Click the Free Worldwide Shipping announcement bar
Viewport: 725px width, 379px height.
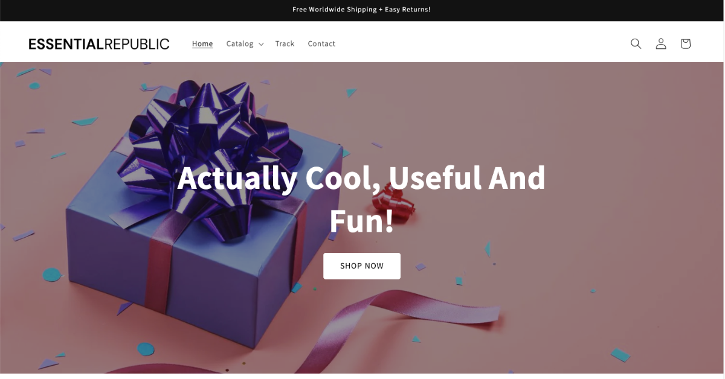pos(362,10)
